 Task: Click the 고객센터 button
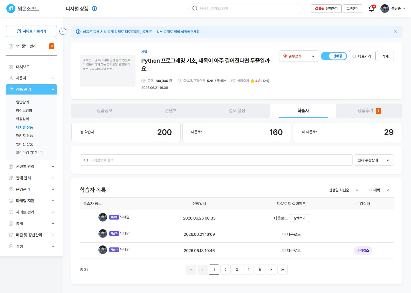click(x=352, y=9)
